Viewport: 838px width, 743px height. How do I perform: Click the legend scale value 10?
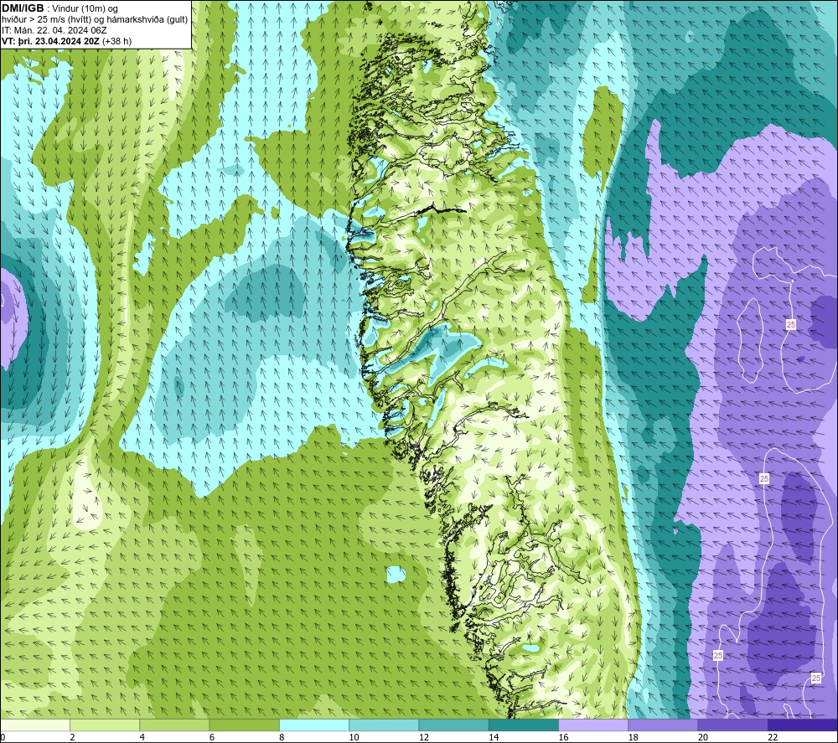[x=354, y=738]
